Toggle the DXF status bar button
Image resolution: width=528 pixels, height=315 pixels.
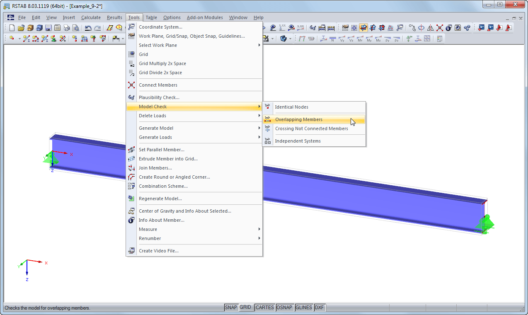coord(319,308)
